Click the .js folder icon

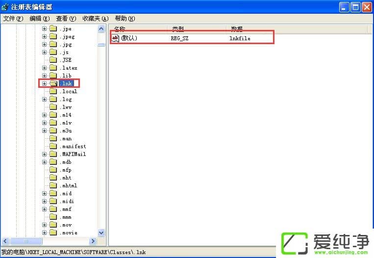pos(53,52)
